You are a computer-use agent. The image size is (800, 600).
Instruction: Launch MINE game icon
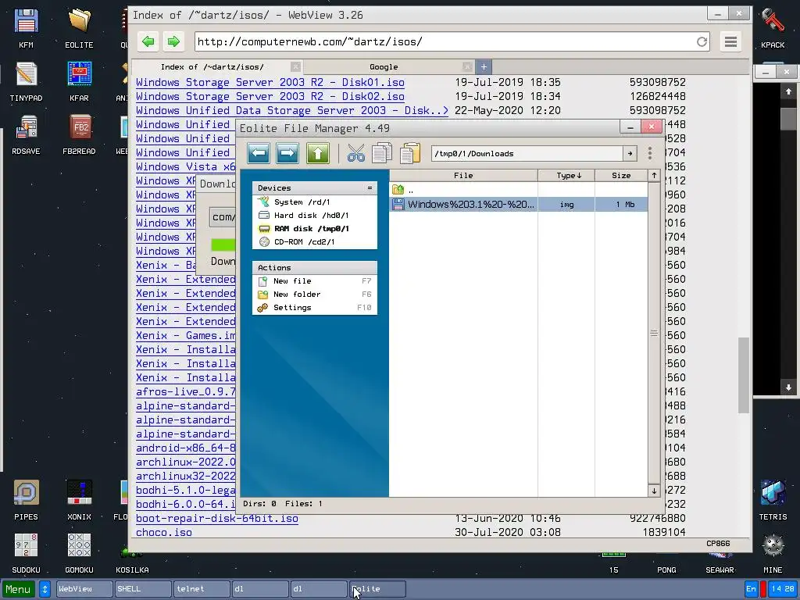coord(773,553)
